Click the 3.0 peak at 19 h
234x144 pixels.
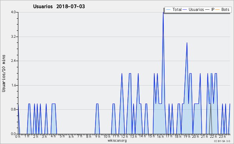(x=187, y=43)
